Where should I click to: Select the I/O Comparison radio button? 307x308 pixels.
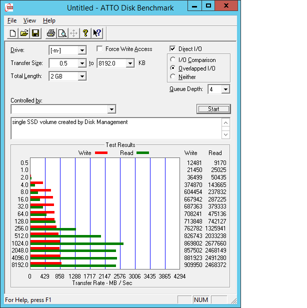[x=173, y=60]
